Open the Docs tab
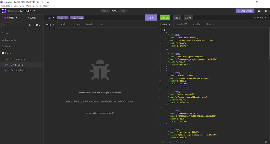 (x=102, y=24)
